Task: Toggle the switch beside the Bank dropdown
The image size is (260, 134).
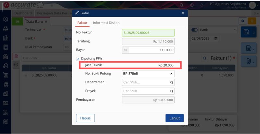Action: point(194,30)
